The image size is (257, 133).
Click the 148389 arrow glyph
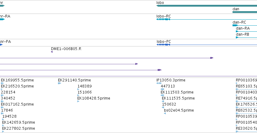[x=78, y=89]
